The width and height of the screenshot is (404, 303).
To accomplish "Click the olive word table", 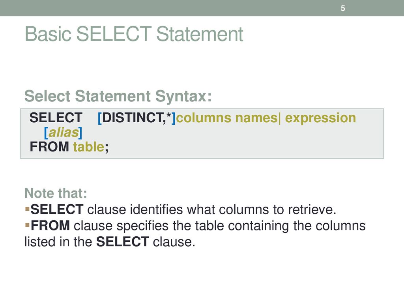I will pos(89,147).
